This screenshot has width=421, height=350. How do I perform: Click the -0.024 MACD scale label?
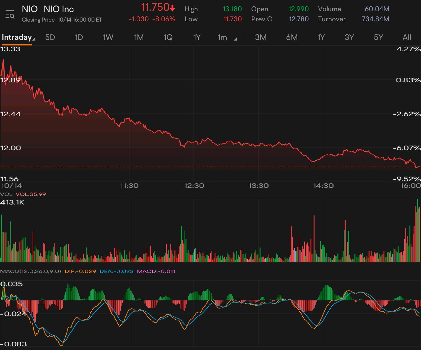click(13, 314)
